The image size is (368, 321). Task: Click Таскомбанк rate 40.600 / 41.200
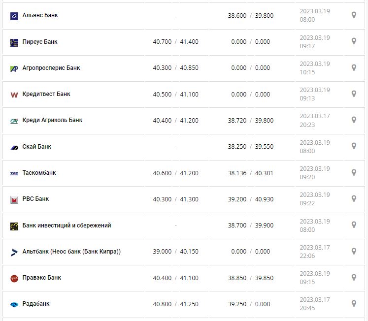point(175,173)
